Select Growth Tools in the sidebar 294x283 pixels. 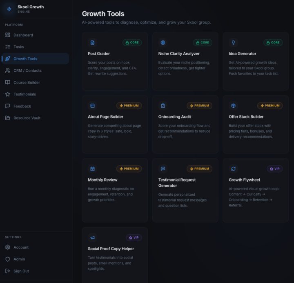click(x=35, y=59)
